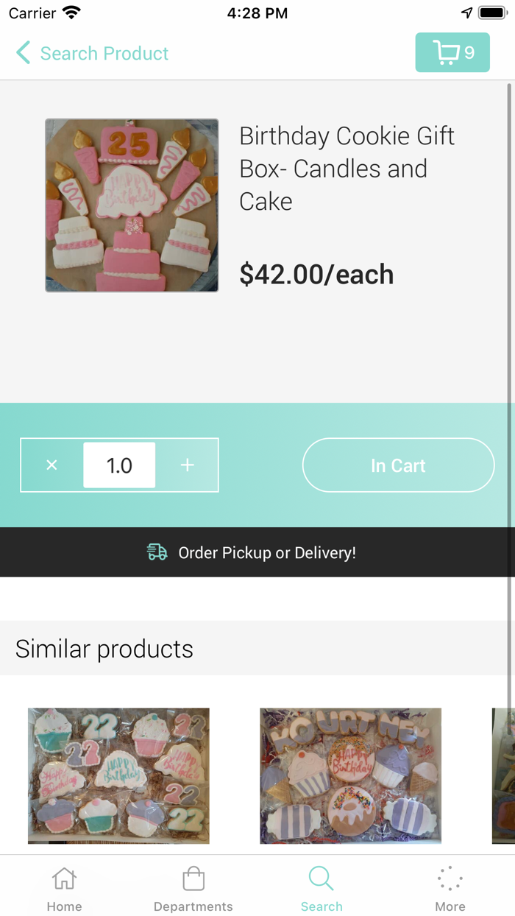Open the Order Pickup or Delivery banner

(266, 552)
